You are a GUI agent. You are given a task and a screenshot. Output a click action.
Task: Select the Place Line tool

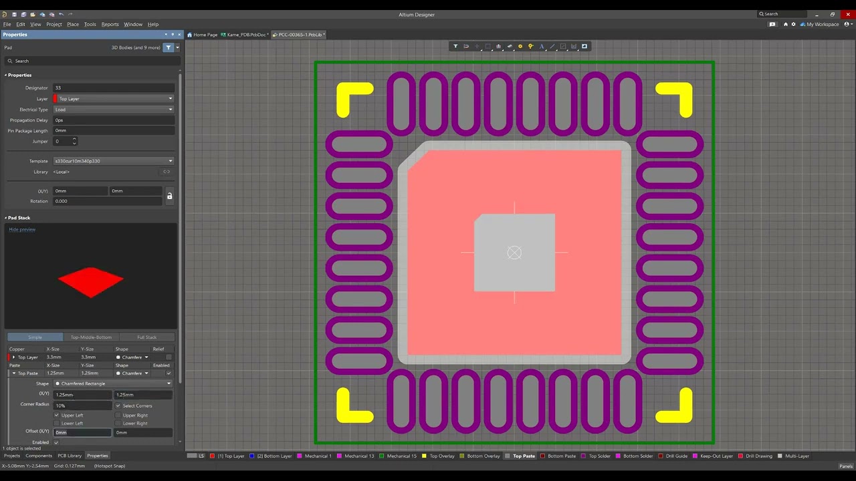552,46
